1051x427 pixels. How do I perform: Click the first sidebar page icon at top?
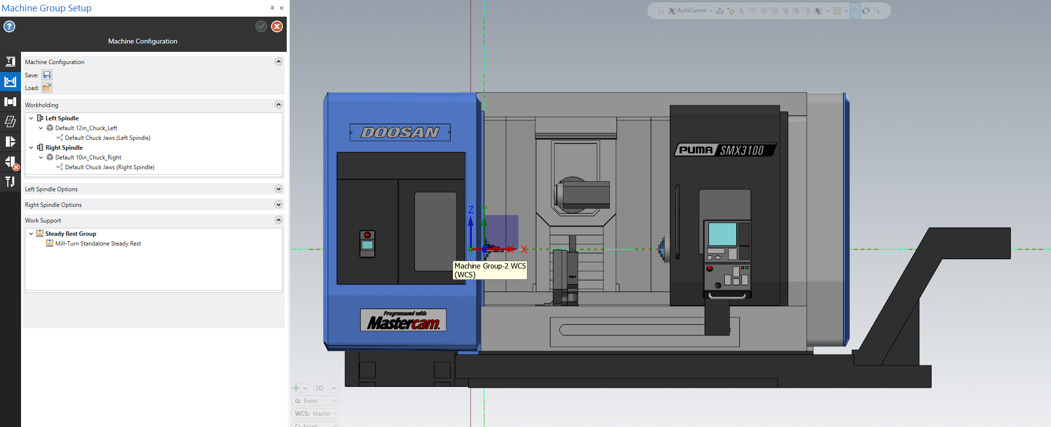(x=10, y=62)
